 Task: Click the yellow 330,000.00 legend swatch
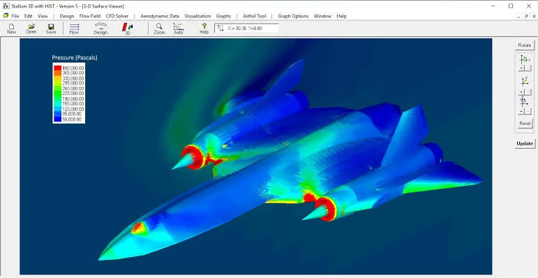coord(57,78)
